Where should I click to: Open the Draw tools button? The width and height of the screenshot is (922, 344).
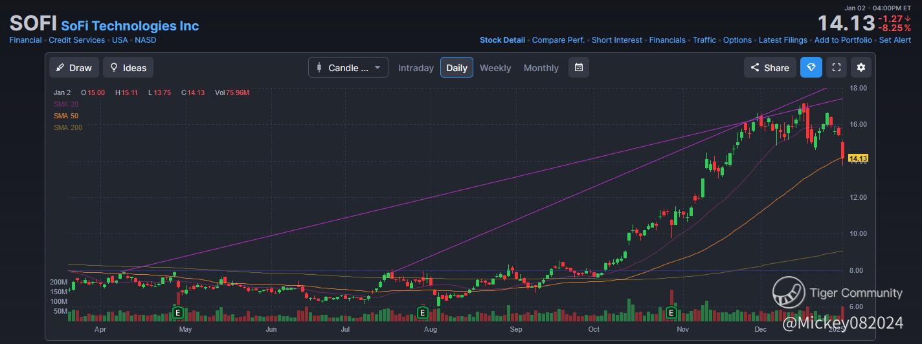pos(74,67)
